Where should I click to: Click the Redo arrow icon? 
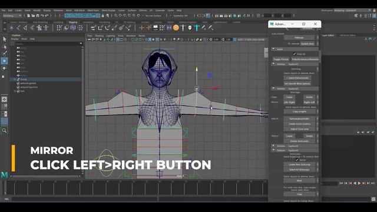pyautogui.click(x=47, y=16)
